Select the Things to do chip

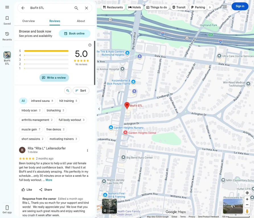click(156, 7)
